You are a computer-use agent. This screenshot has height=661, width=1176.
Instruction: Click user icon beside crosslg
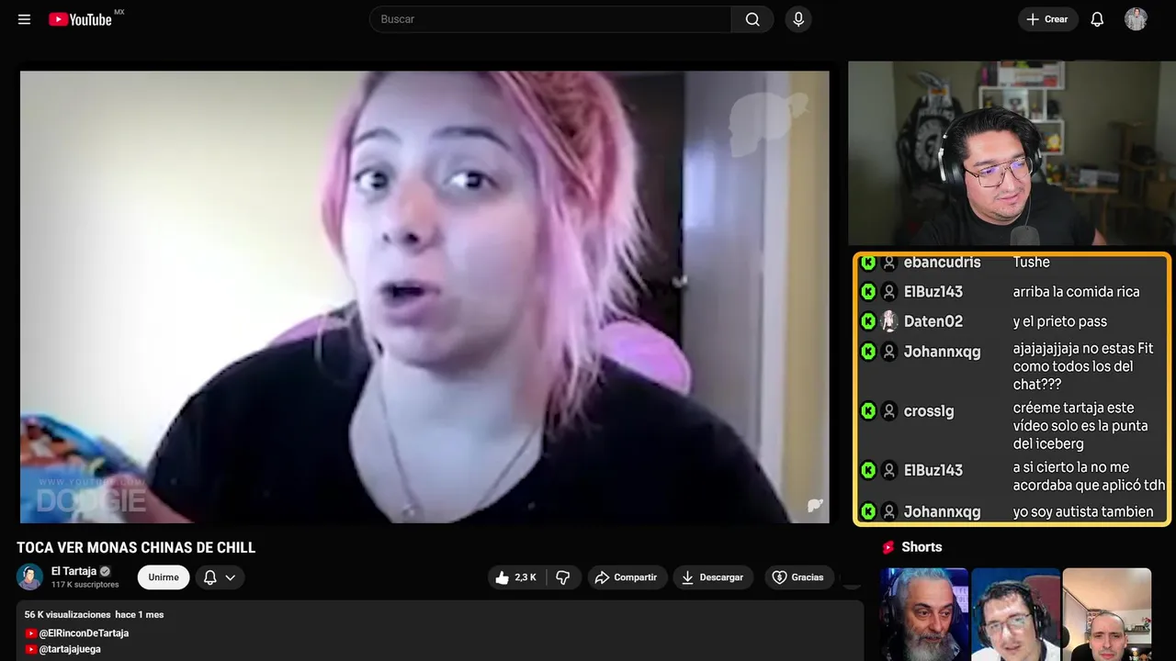point(889,411)
